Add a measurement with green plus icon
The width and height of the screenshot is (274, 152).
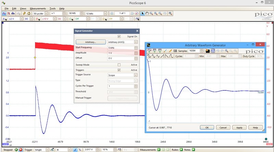[159, 150]
